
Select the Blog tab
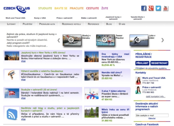(x=109, y=24)
